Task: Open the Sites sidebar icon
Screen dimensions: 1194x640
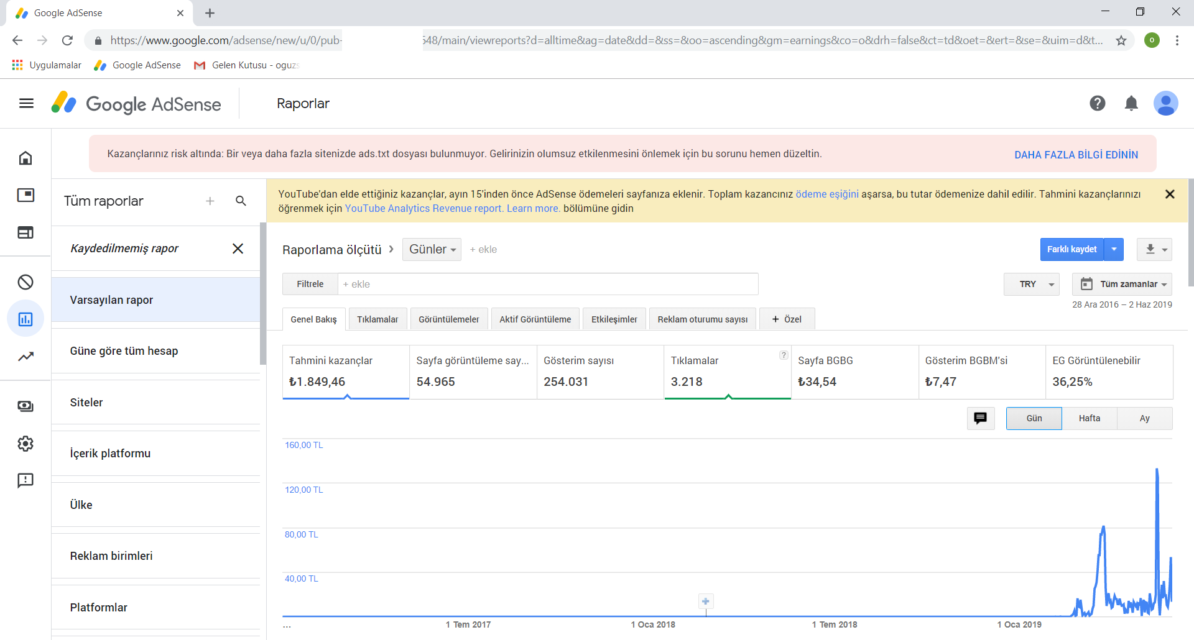Action: (x=25, y=232)
